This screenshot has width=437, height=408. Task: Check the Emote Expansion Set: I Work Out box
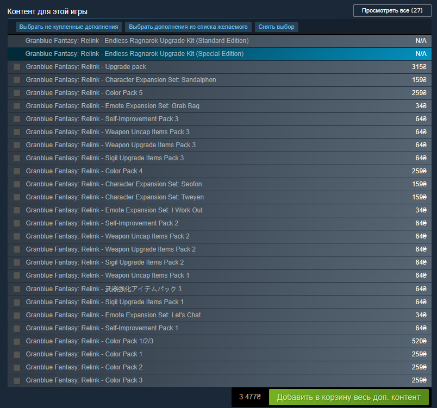tap(17, 210)
